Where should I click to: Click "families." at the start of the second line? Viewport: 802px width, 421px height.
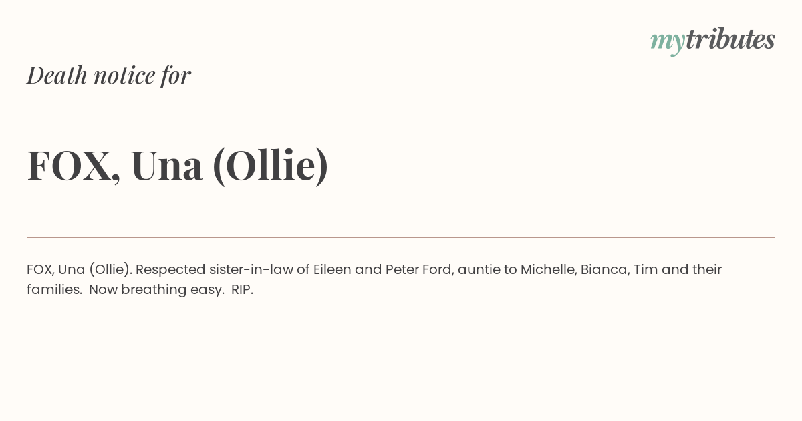[54, 290]
